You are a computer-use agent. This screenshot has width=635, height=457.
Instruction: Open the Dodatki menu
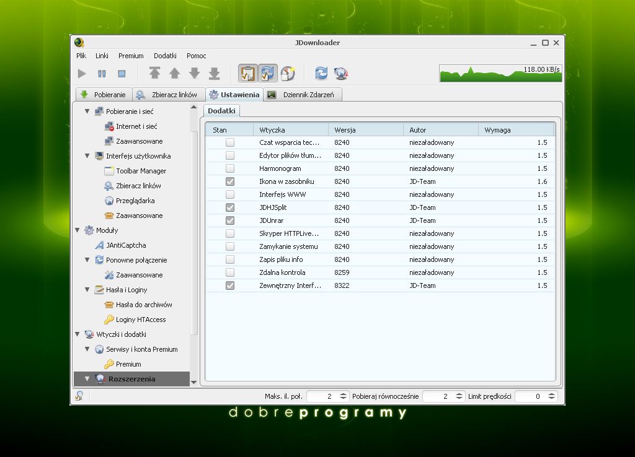point(165,56)
